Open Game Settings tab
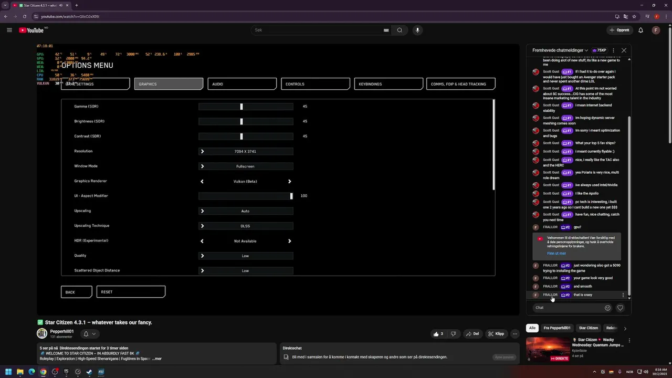 (96, 84)
